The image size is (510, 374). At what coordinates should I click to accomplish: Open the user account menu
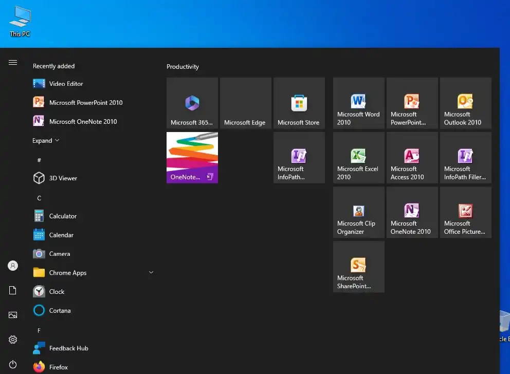coord(13,266)
